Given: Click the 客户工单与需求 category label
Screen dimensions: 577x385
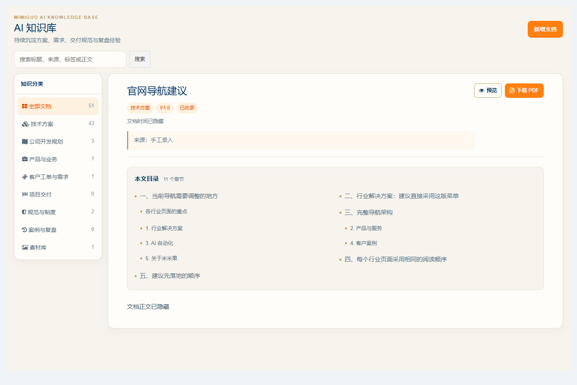Looking at the screenshot, I should pyautogui.click(x=49, y=177).
